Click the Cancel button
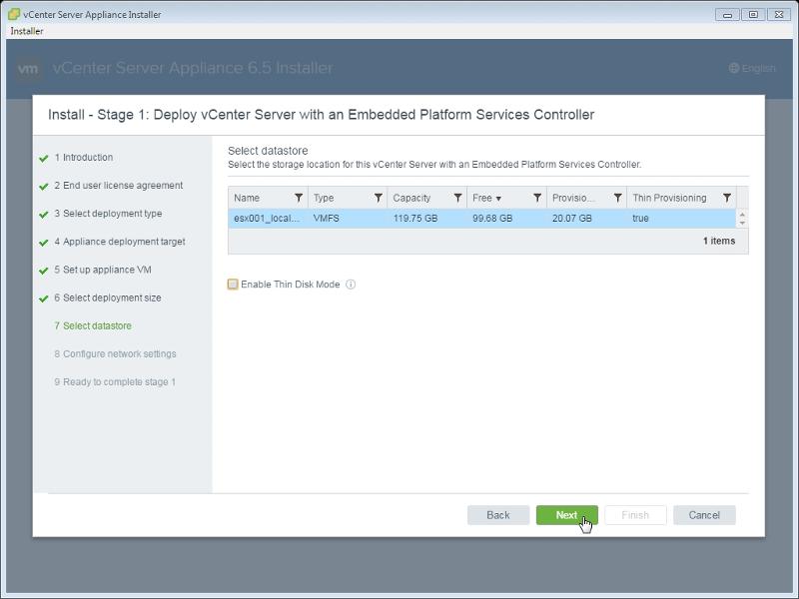This screenshot has height=599, width=799. [704, 515]
